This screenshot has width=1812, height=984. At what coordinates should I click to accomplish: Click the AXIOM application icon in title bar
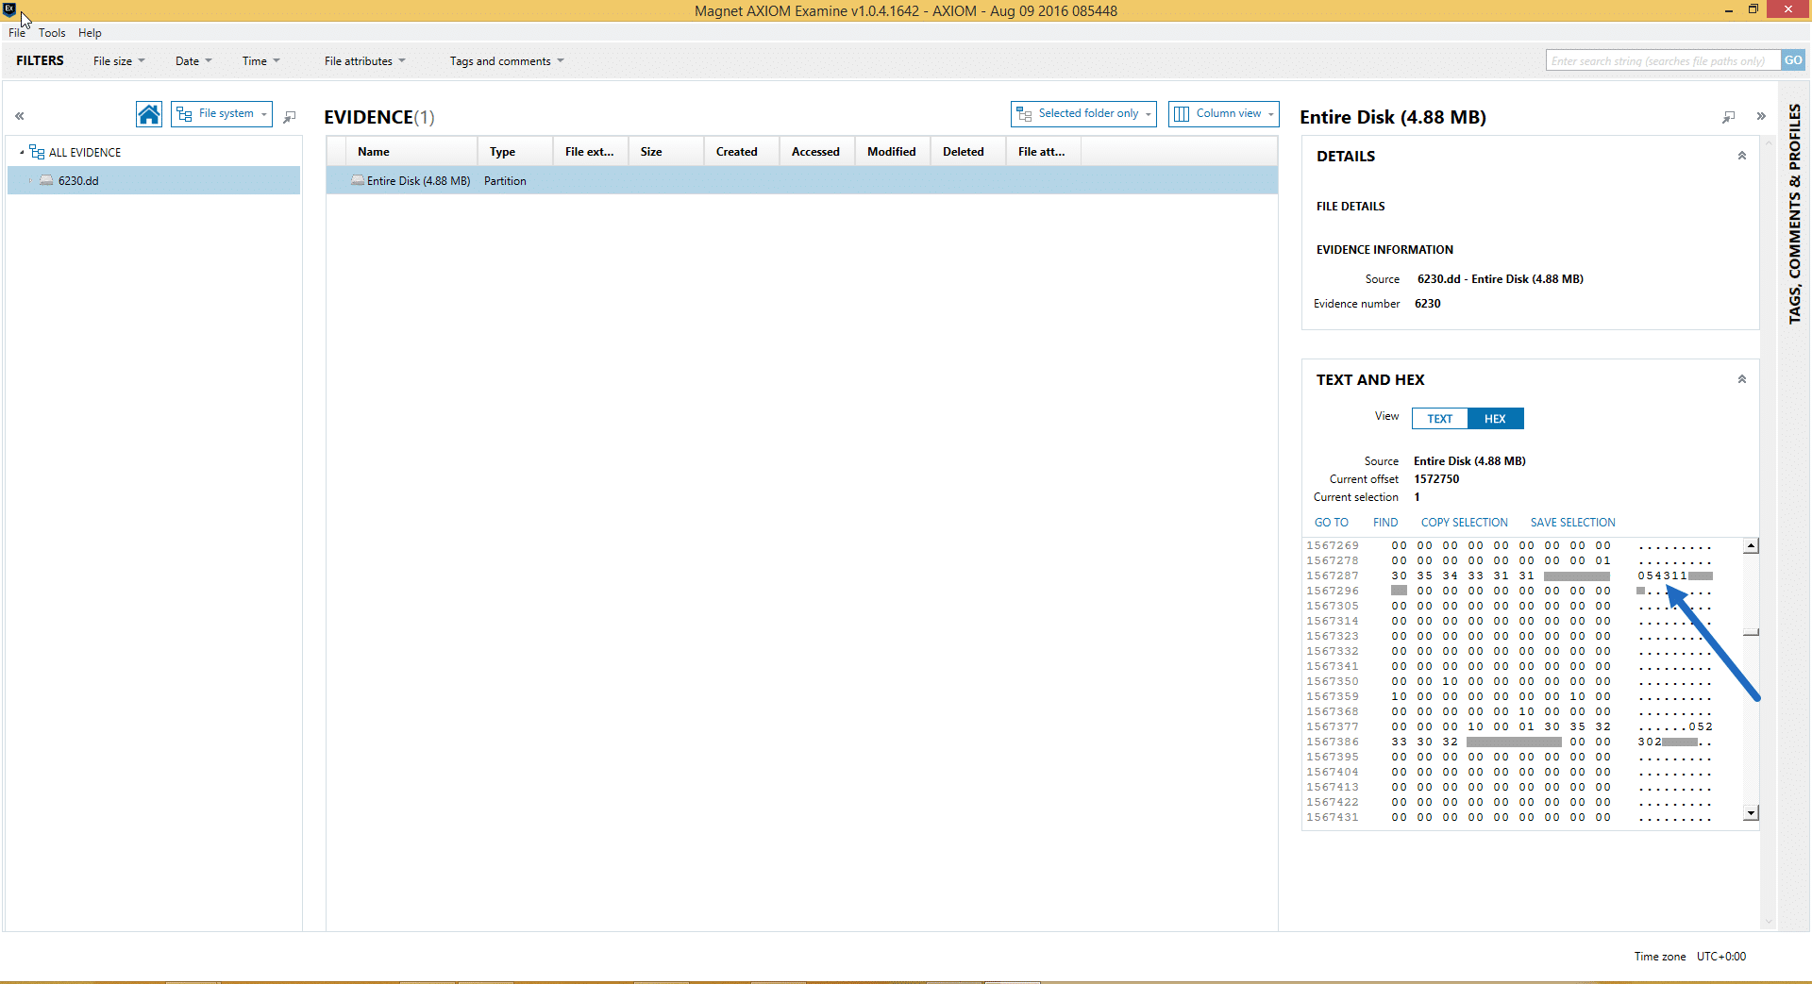[9, 9]
